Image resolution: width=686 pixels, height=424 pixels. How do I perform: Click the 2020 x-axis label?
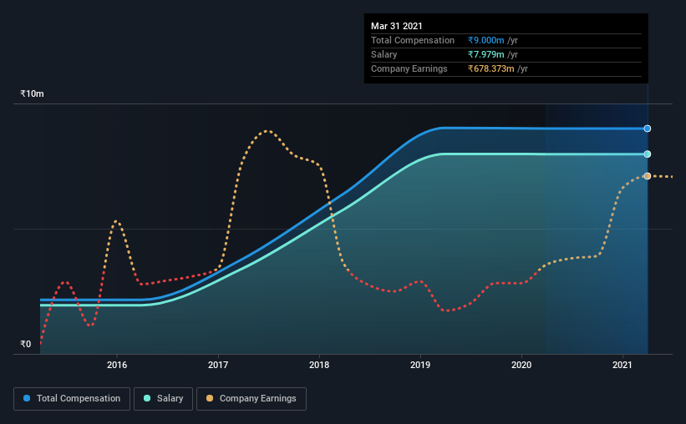521,365
